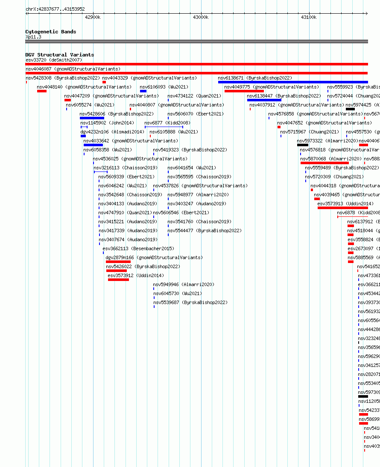The width and height of the screenshot is (380, 467).
Task: Select nsv4040807 (gnomADStructuralVariants) label
Action: 177,104
